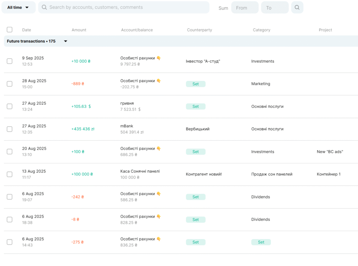Sort by the Amount column header

tap(79, 30)
